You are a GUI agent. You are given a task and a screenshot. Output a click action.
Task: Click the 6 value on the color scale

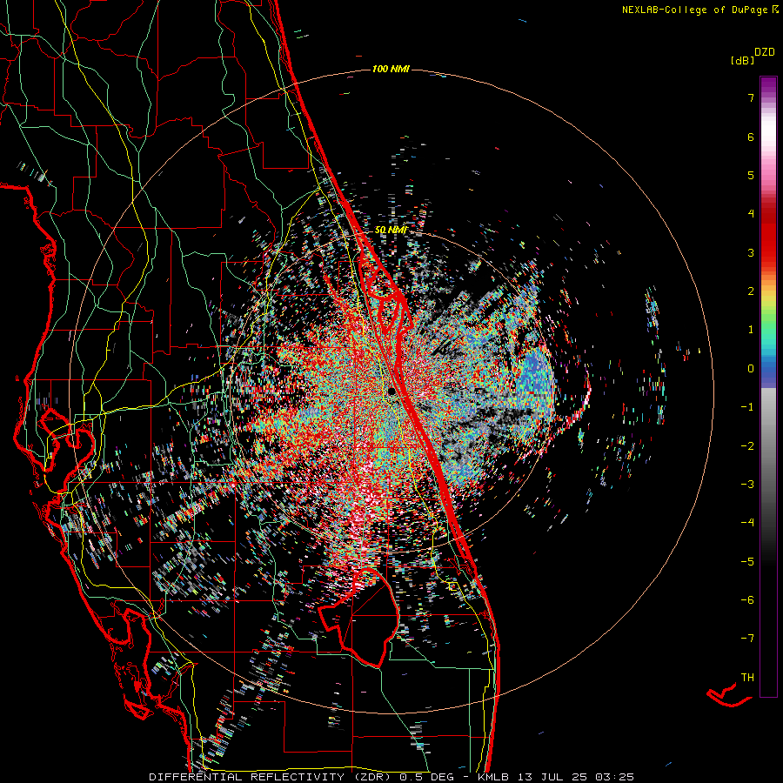tap(751, 137)
